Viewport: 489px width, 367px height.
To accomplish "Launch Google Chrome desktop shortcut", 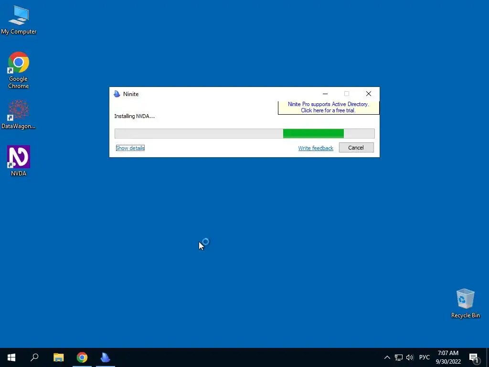I will tap(19, 70).
